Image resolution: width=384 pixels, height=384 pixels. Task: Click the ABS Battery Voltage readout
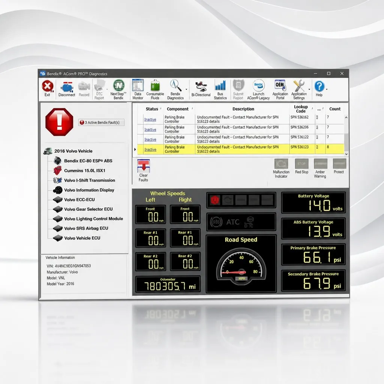[313, 228]
